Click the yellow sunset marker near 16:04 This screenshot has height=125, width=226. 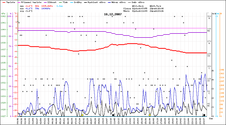pos(150,115)
